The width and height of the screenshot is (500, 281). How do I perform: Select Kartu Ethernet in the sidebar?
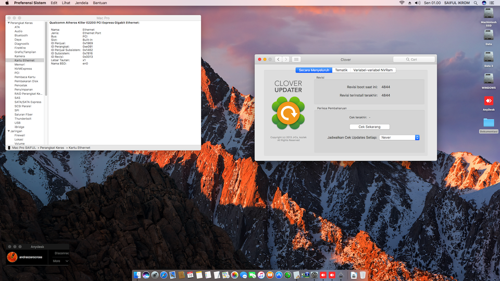pos(24,60)
